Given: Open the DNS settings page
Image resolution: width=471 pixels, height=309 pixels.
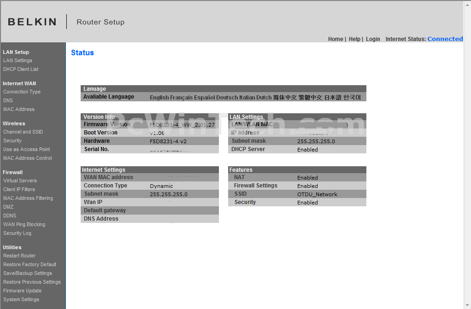Looking at the screenshot, I should point(8,100).
